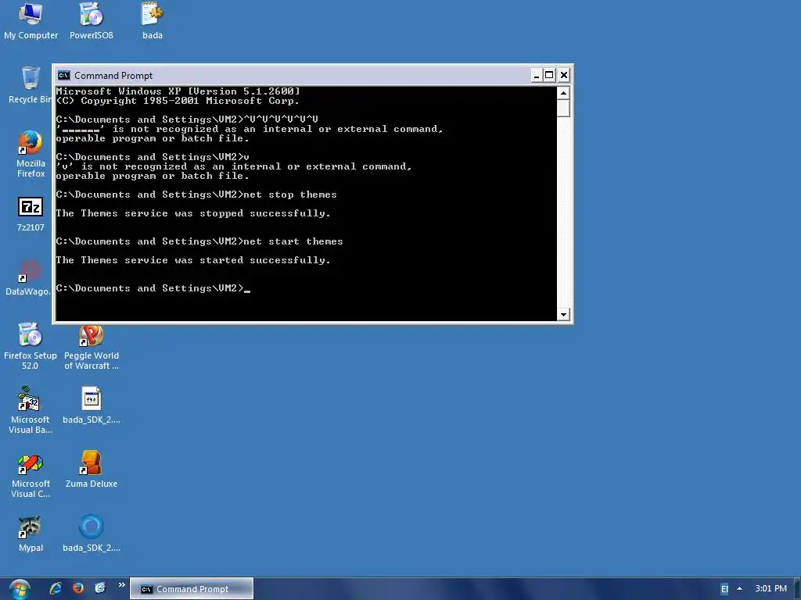Select the Firefox Setup 52.0 icon
The width and height of the screenshot is (801, 600).
(x=31, y=346)
